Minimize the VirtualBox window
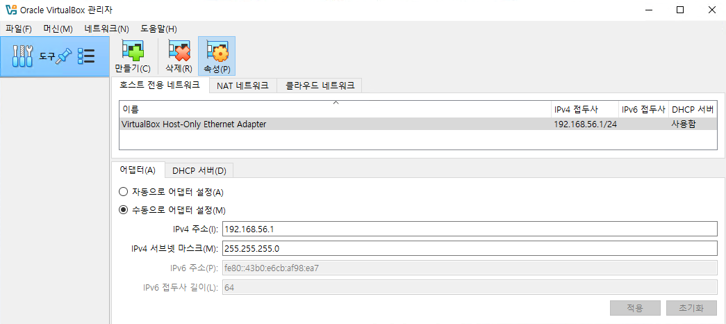 (647, 10)
